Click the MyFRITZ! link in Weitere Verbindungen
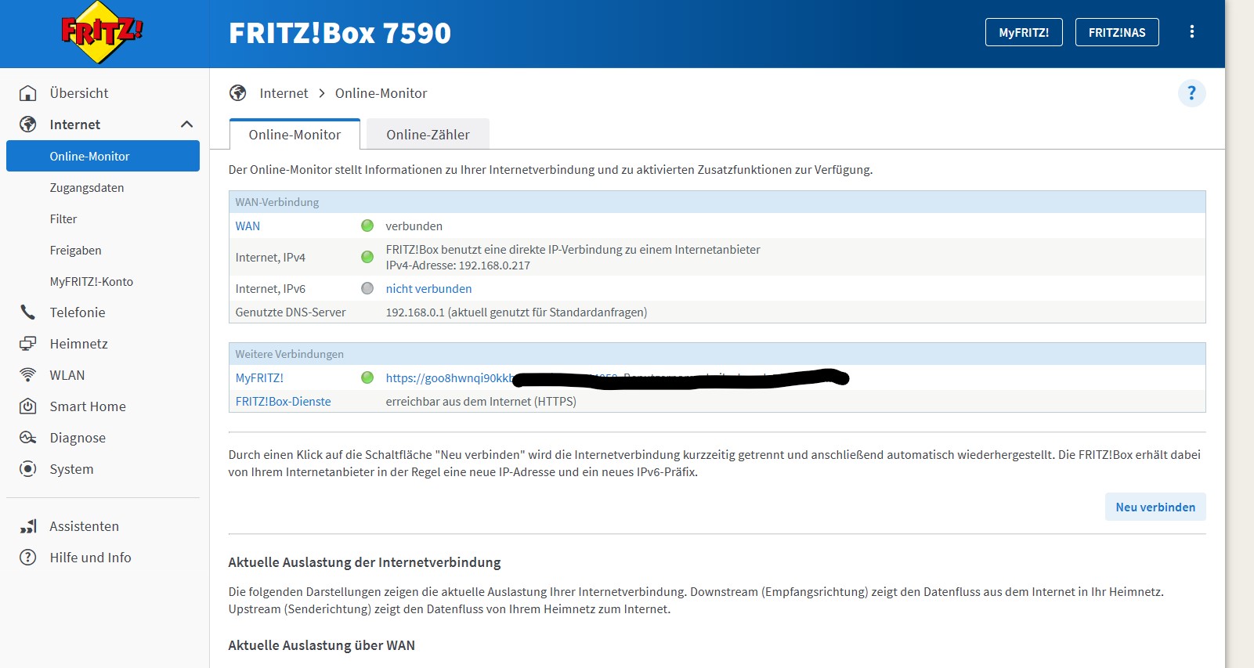1254x668 pixels. [x=259, y=377]
